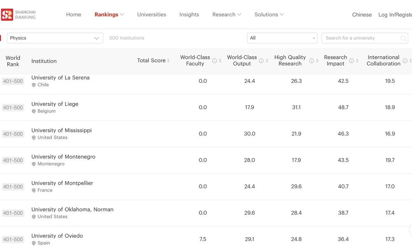This screenshot has width=412, height=246.
Task: Open University of Oviedo page
Action: pyautogui.click(x=57, y=236)
